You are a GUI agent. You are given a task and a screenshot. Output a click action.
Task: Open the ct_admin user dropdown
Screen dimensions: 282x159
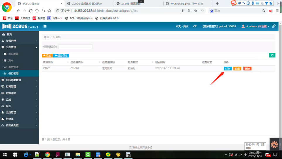pos(255,26)
